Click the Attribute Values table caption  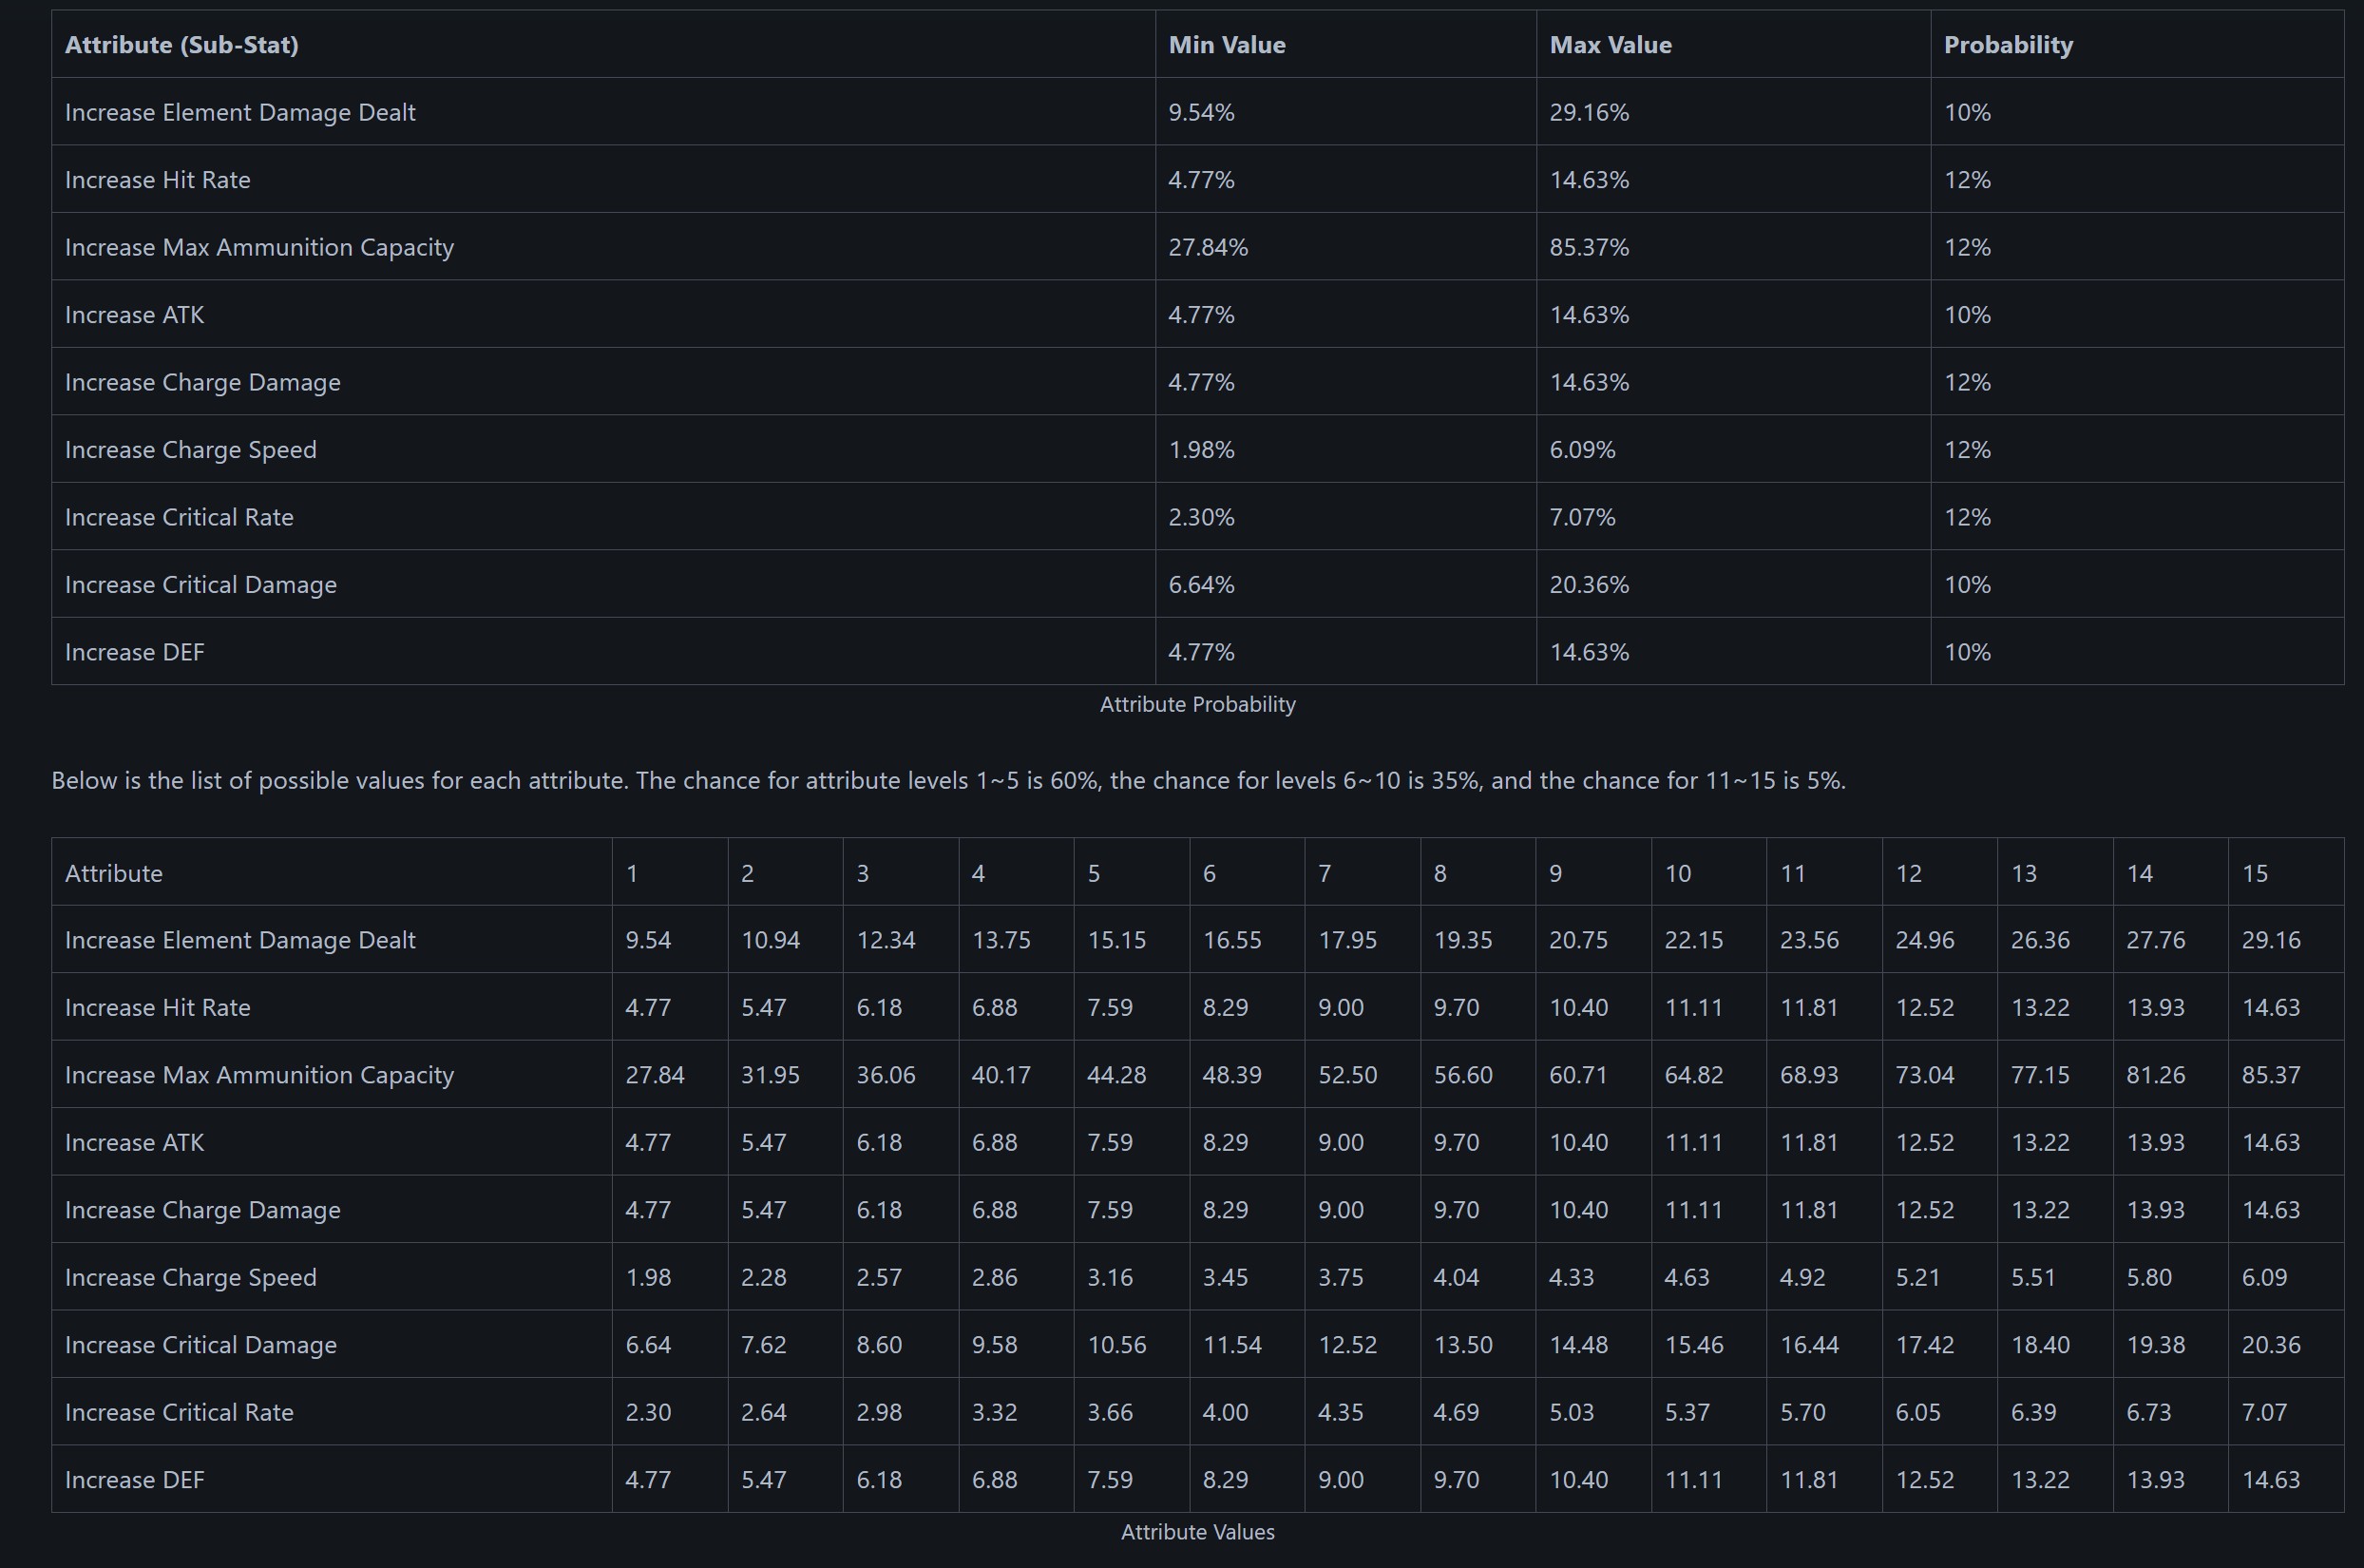point(1196,1532)
